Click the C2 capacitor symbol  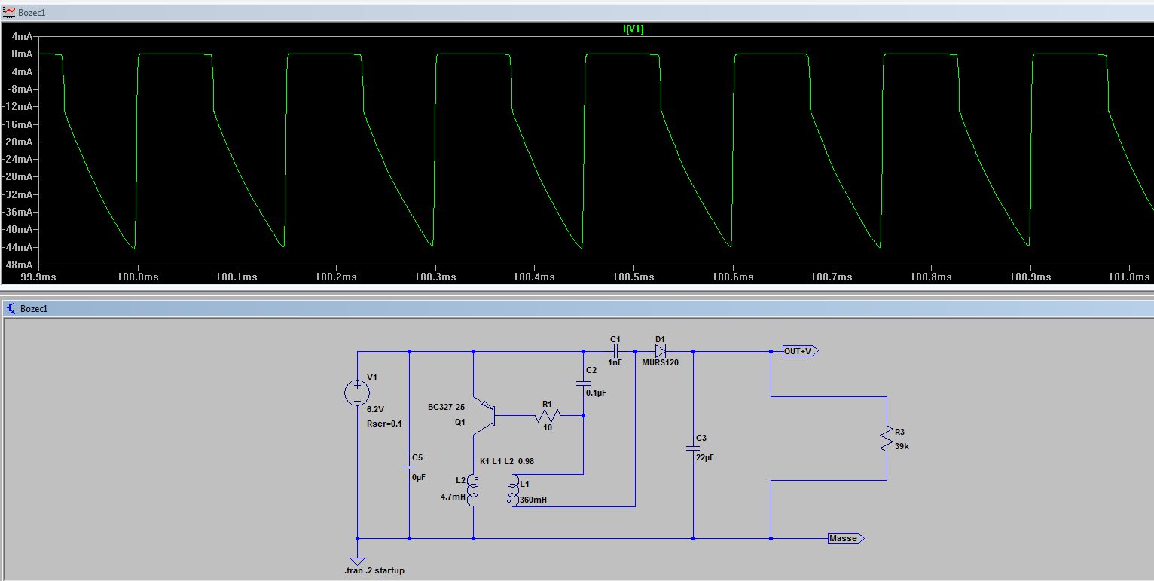[x=584, y=383]
